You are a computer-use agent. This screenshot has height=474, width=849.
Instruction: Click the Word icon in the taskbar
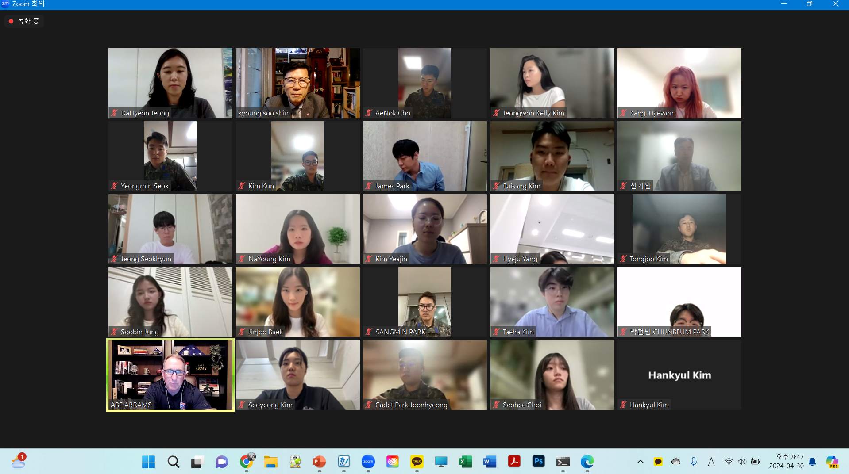tap(490, 462)
